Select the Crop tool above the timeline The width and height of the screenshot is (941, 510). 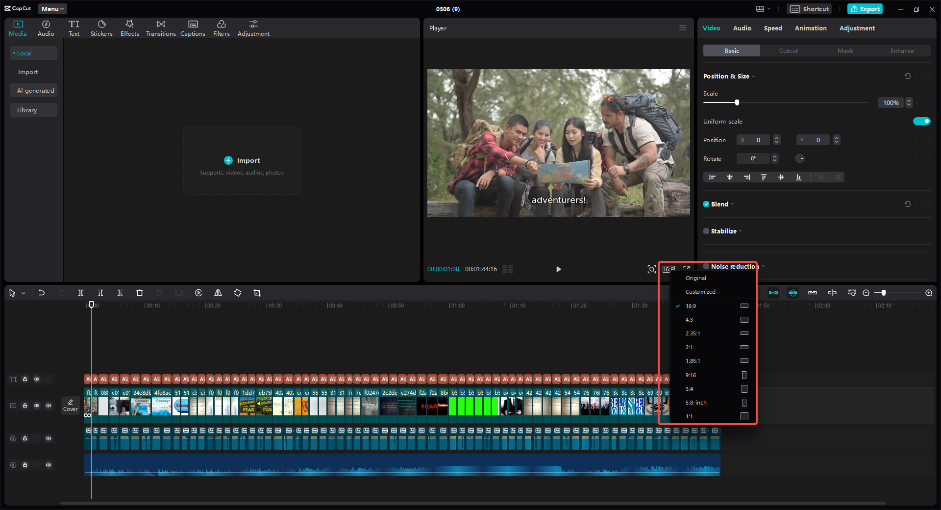(x=257, y=293)
